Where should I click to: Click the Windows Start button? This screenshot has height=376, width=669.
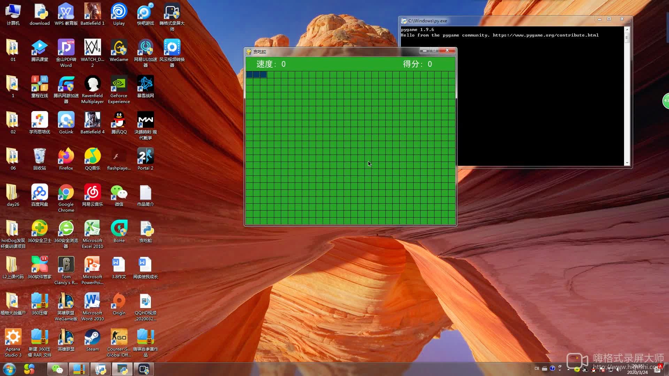(x=9, y=369)
